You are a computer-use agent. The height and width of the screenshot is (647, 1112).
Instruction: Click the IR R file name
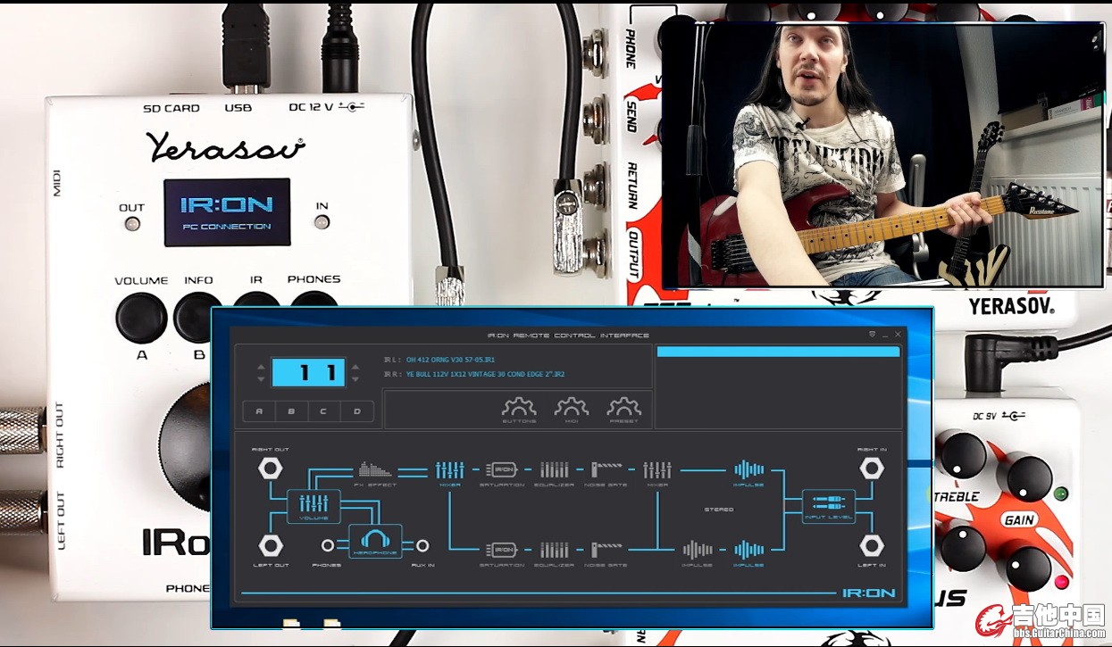coord(485,374)
